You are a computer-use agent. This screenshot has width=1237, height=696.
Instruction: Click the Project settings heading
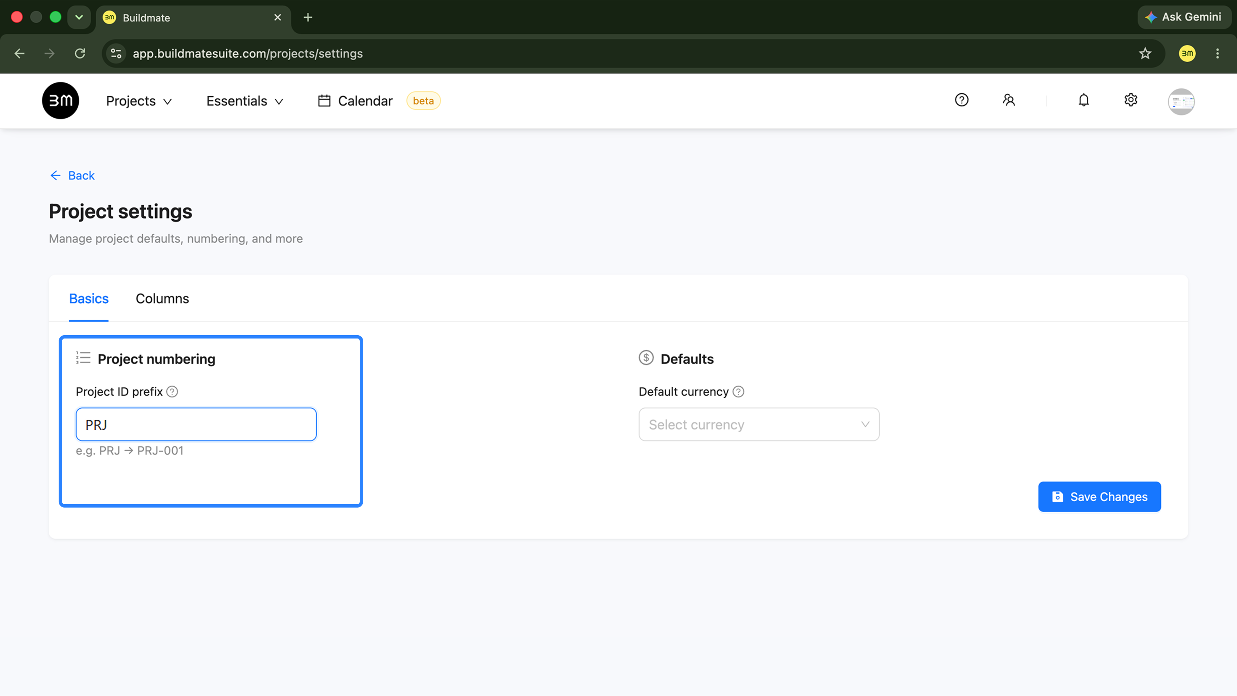(x=120, y=212)
